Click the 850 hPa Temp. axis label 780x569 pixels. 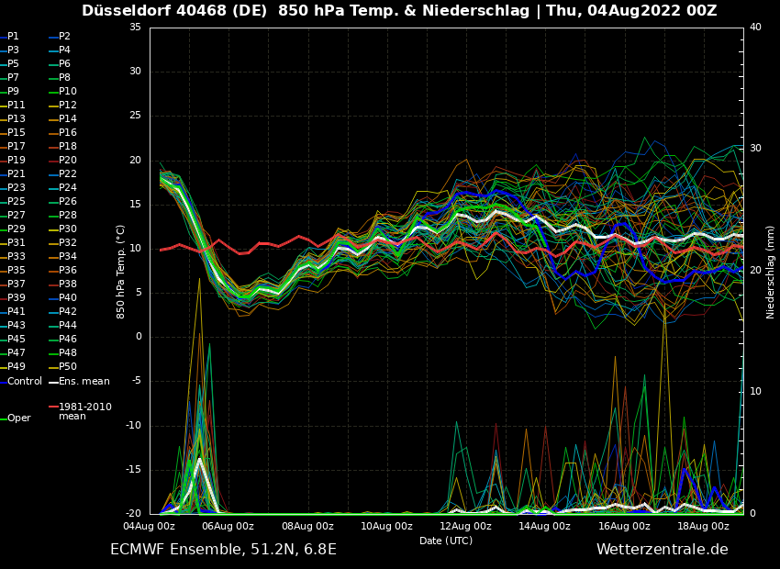pos(121,271)
